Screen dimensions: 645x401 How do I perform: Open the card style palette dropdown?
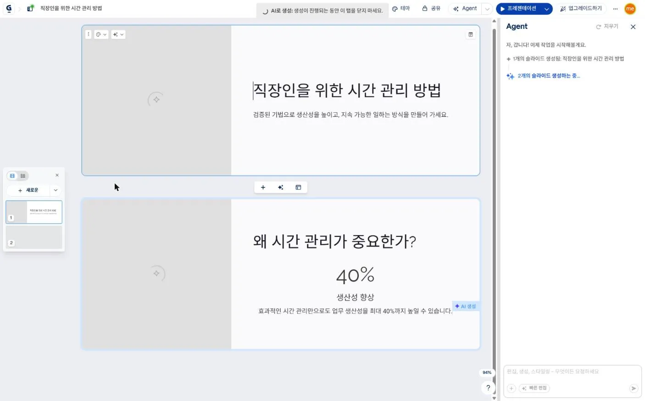point(101,34)
